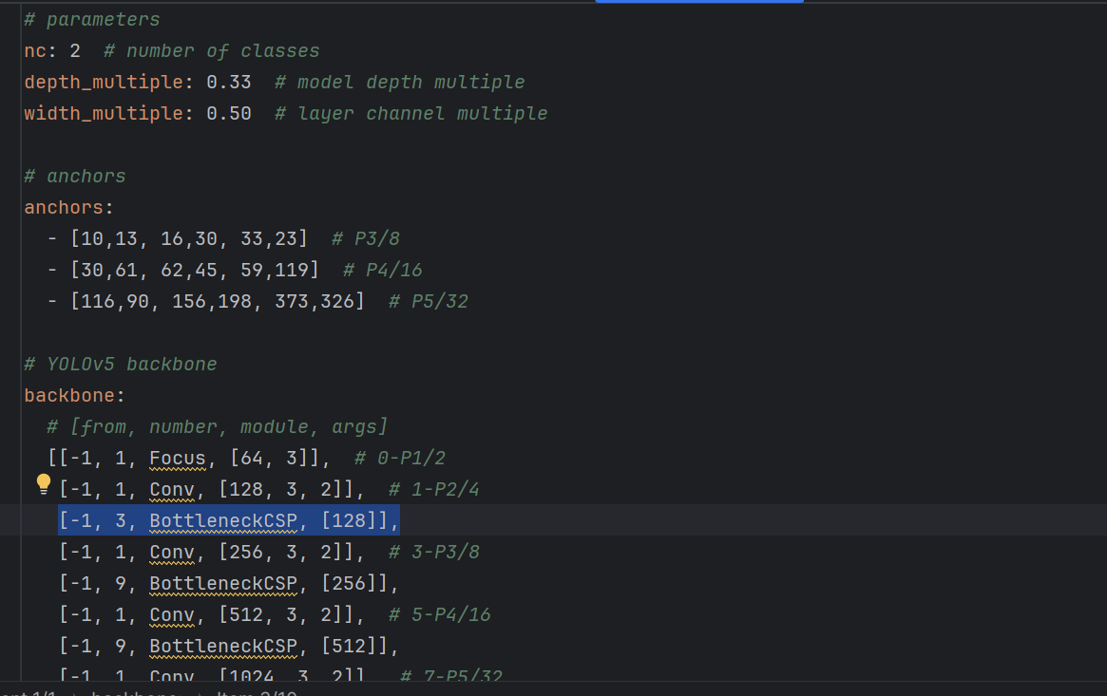The height and width of the screenshot is (696, 1107).
Task: Click the P3/8 anchor list starting with 10,13
Action: (x=189, y=238)
